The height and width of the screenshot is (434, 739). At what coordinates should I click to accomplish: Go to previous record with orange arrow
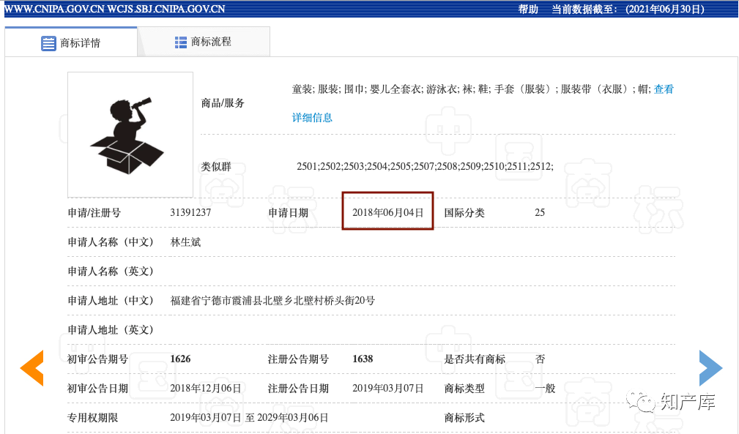pos(31,368)
